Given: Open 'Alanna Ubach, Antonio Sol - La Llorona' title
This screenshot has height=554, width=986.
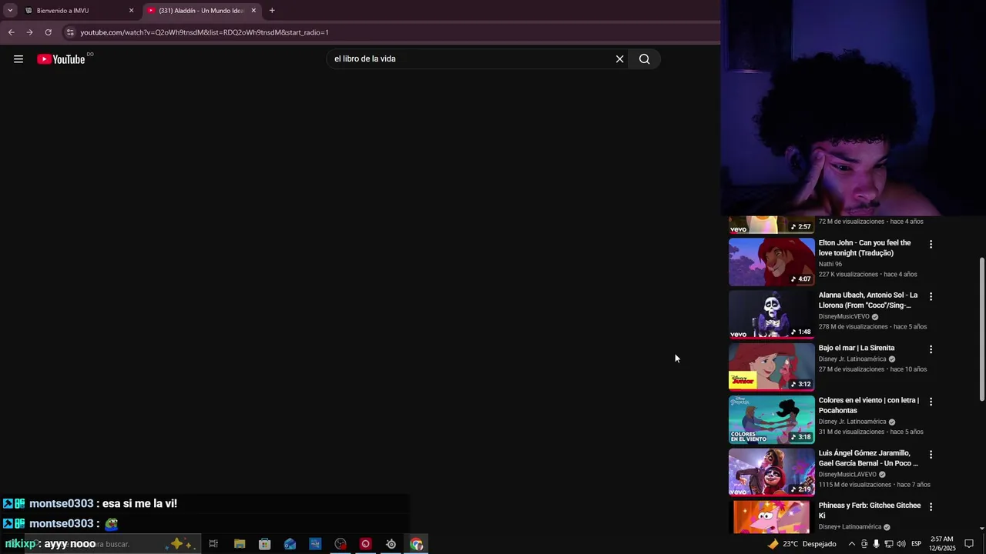Looking at the screenshot, I should [867, 300].
